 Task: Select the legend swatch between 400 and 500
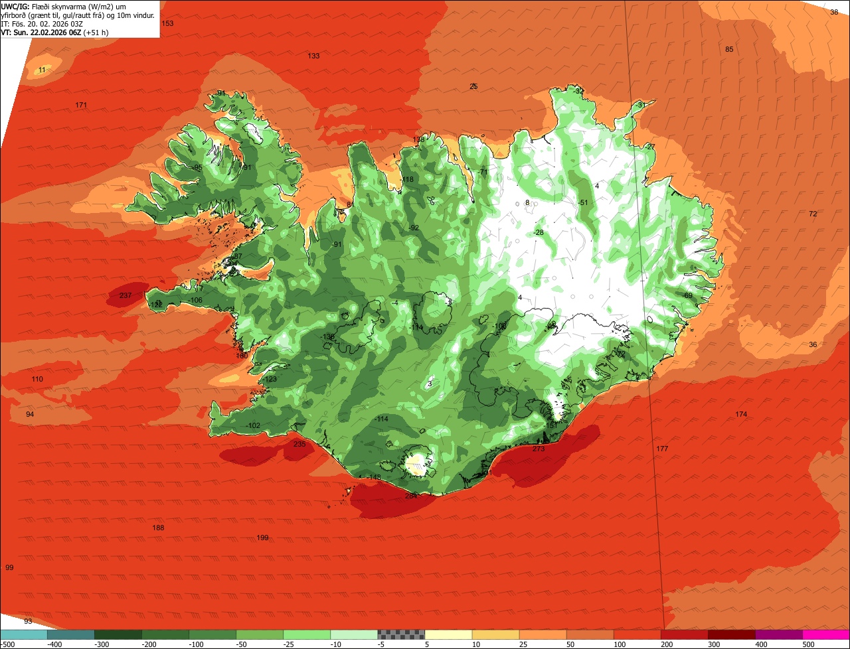[x=778, y=634]
